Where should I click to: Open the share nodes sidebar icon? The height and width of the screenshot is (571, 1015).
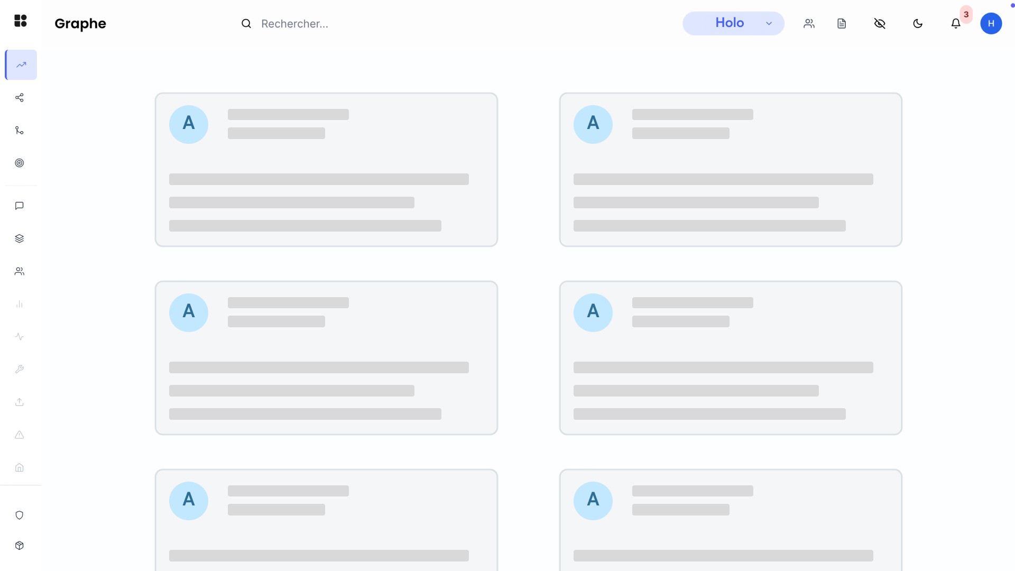click(x=20, y=98)
